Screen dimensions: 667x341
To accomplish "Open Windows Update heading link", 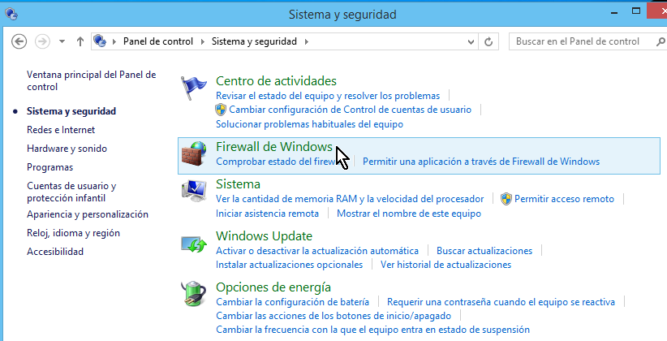I will click(265, 236).
